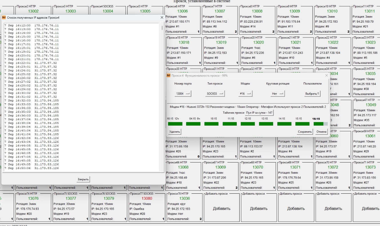This screenshot has height=226, width=380.
Task: Open the Прокси2 card with port 13002
Action: 34,11
